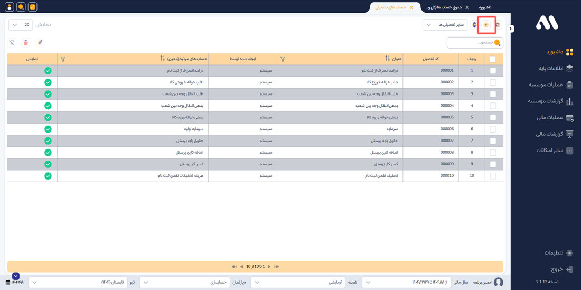This screenshot has height=290, width=581.
Task: Check the select-all checkbox in table header
Action: (x=493, y=59)
